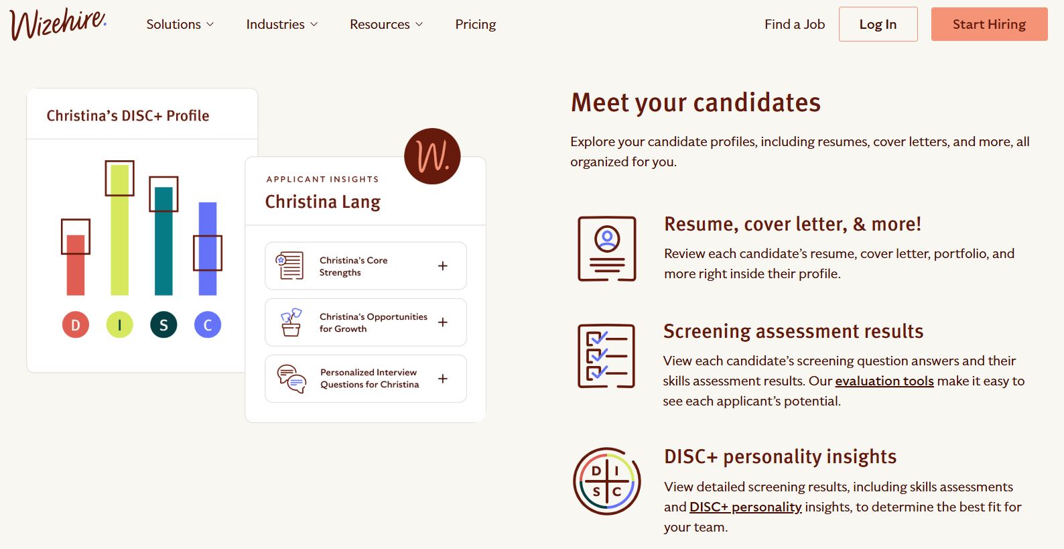This screenshot has height=549, width=1064.
Task: Follow the evaluation tools link
Action: [884, 381]
